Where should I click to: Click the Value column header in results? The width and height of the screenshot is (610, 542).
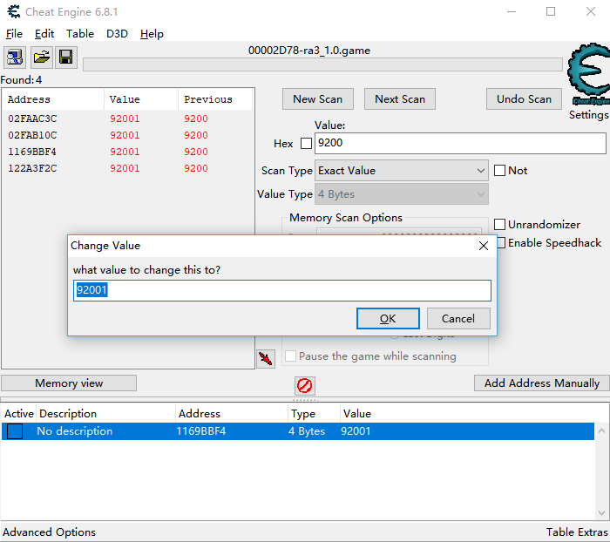tap(141, 99)
